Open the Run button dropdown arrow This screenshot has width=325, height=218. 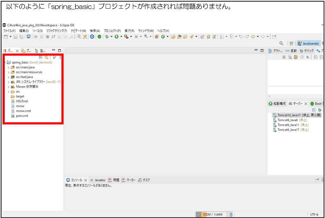click(x=121, y=37)
